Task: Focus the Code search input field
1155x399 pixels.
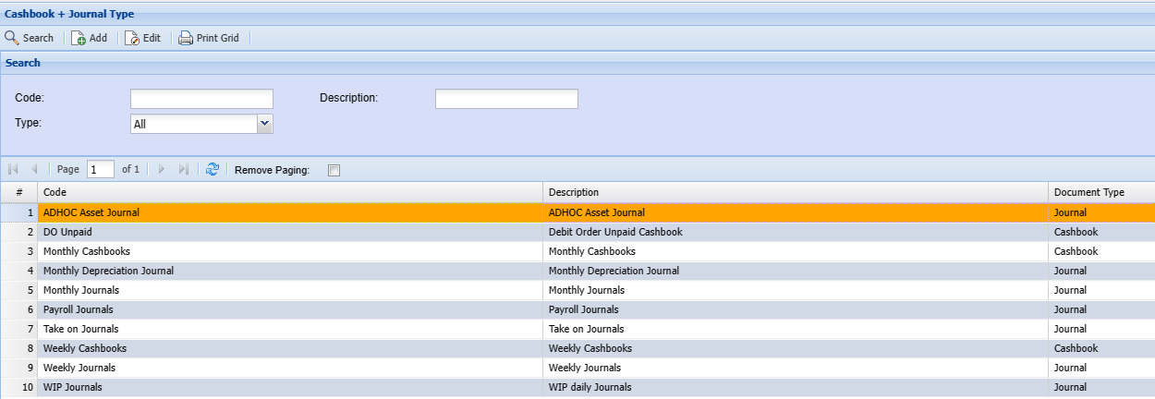Action: [201, 98]
